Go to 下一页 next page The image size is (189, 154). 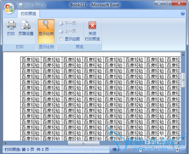(68, 23)
